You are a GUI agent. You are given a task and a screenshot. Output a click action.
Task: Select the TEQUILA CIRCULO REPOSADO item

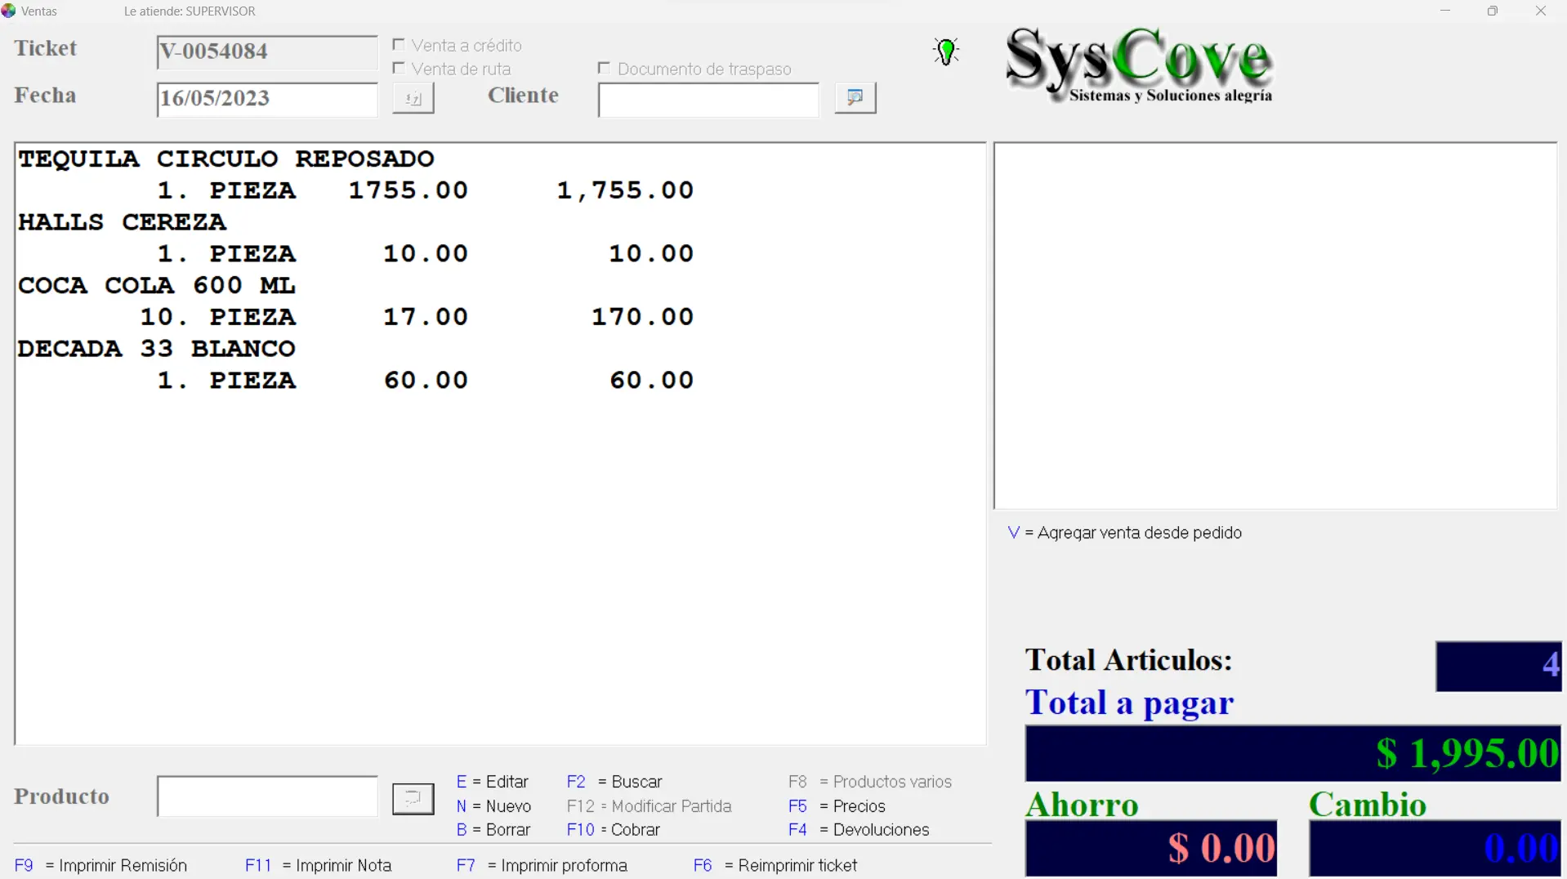226,158
